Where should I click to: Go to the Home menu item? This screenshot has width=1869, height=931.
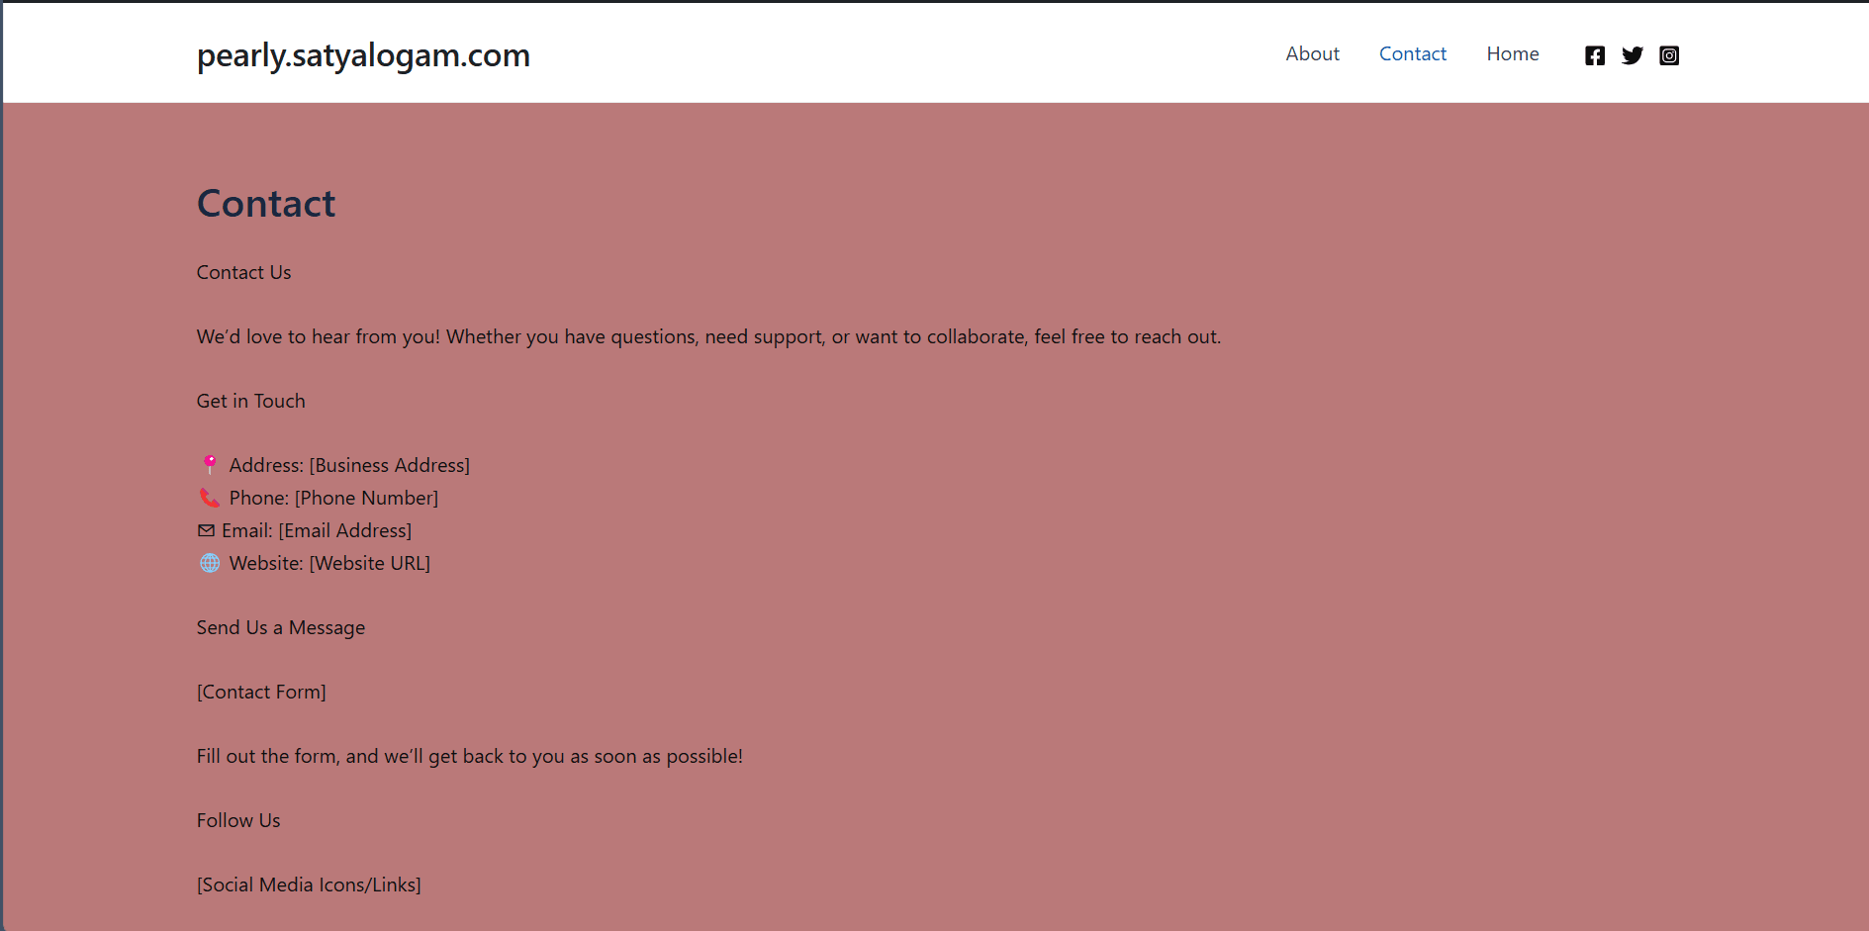pos(1512,54)
